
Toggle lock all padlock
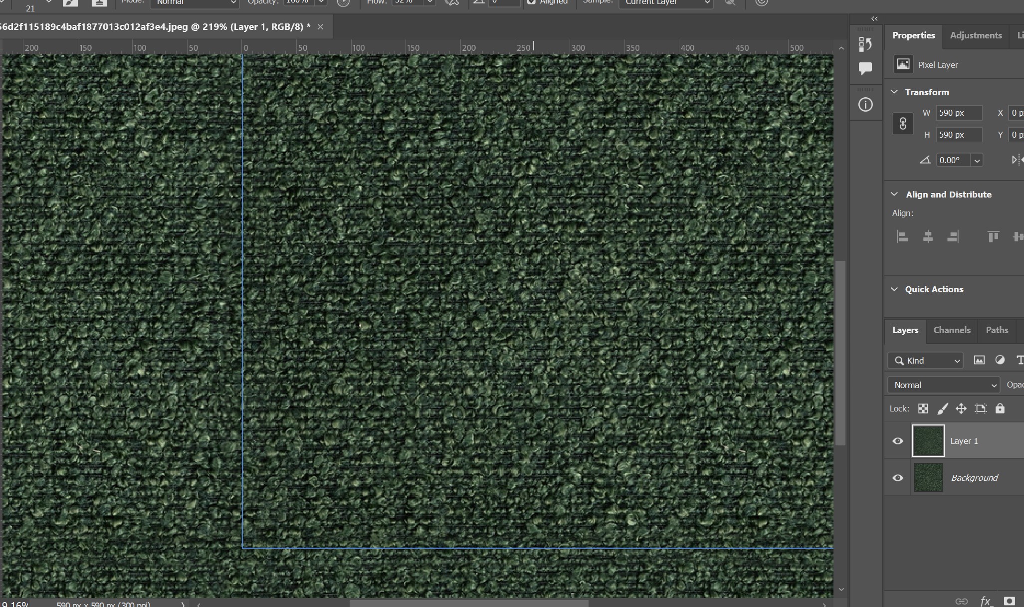click(x=1000, y=409)
